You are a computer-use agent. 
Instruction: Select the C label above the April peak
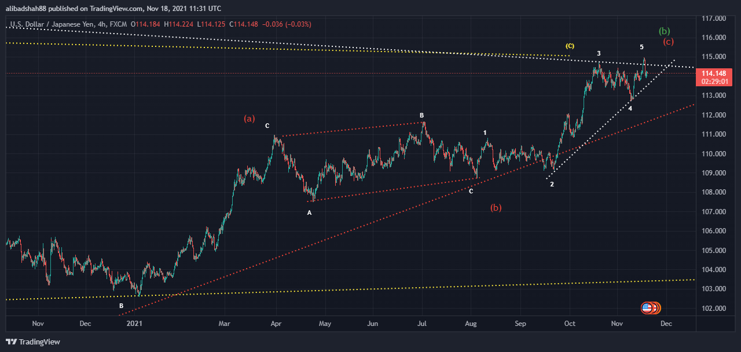point(267,126)
